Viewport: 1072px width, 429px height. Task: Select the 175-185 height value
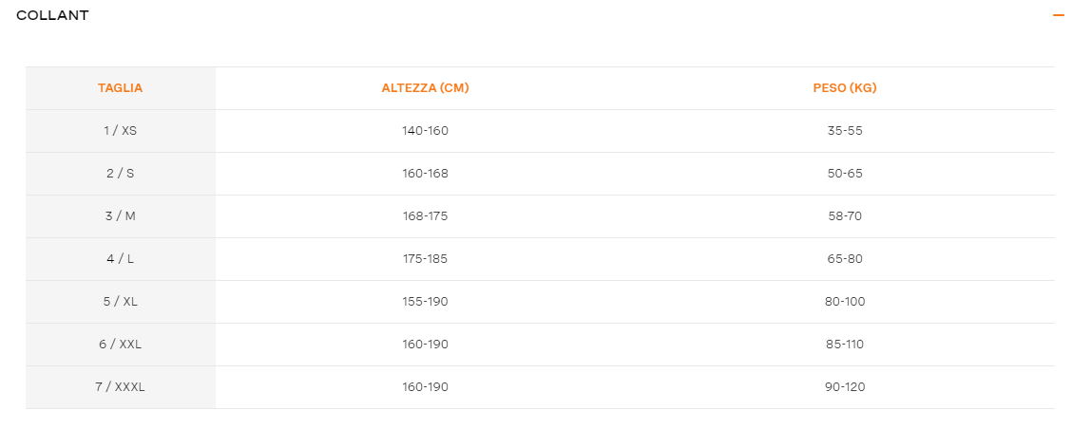point(425,259)
